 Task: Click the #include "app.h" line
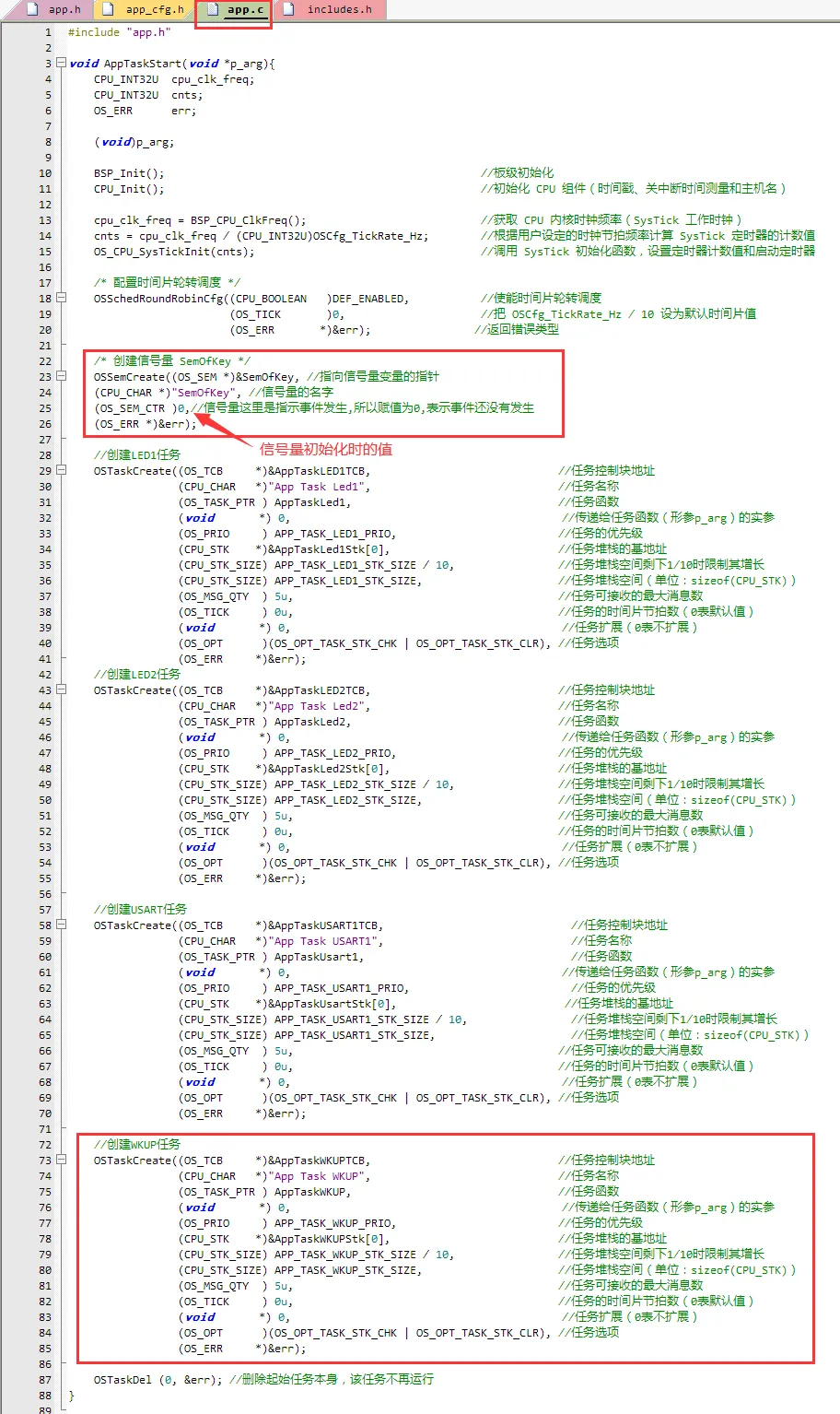(x=119, y=32)
